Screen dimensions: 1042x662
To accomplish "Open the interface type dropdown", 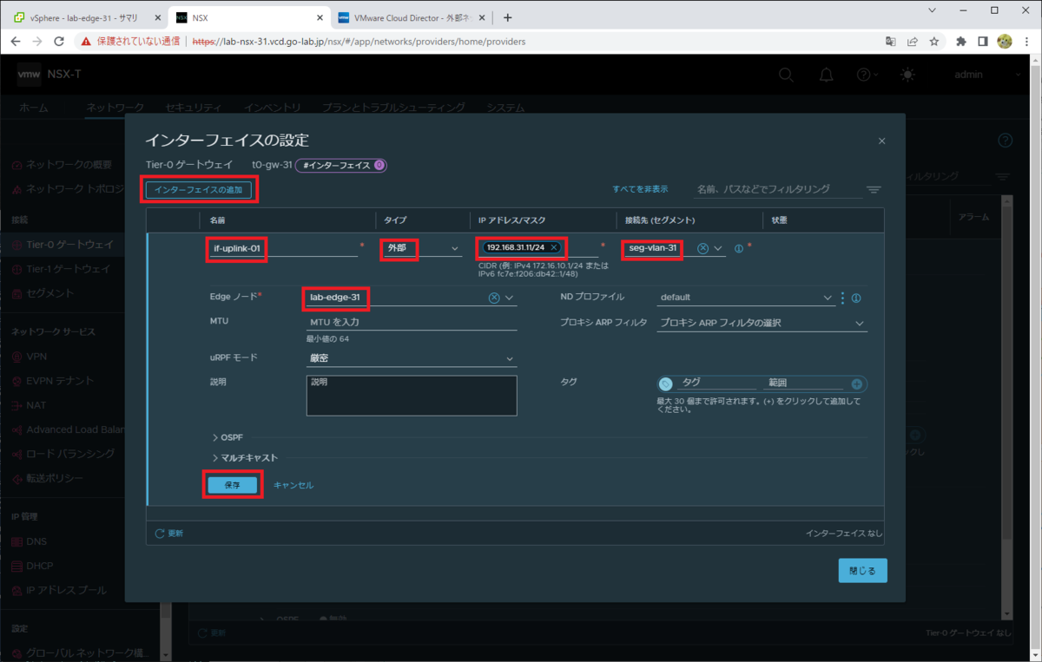I will pyautogui.click(x=421, y=248).
